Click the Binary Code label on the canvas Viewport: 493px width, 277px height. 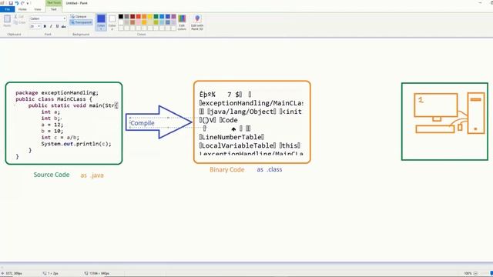(x=227, y=169)
